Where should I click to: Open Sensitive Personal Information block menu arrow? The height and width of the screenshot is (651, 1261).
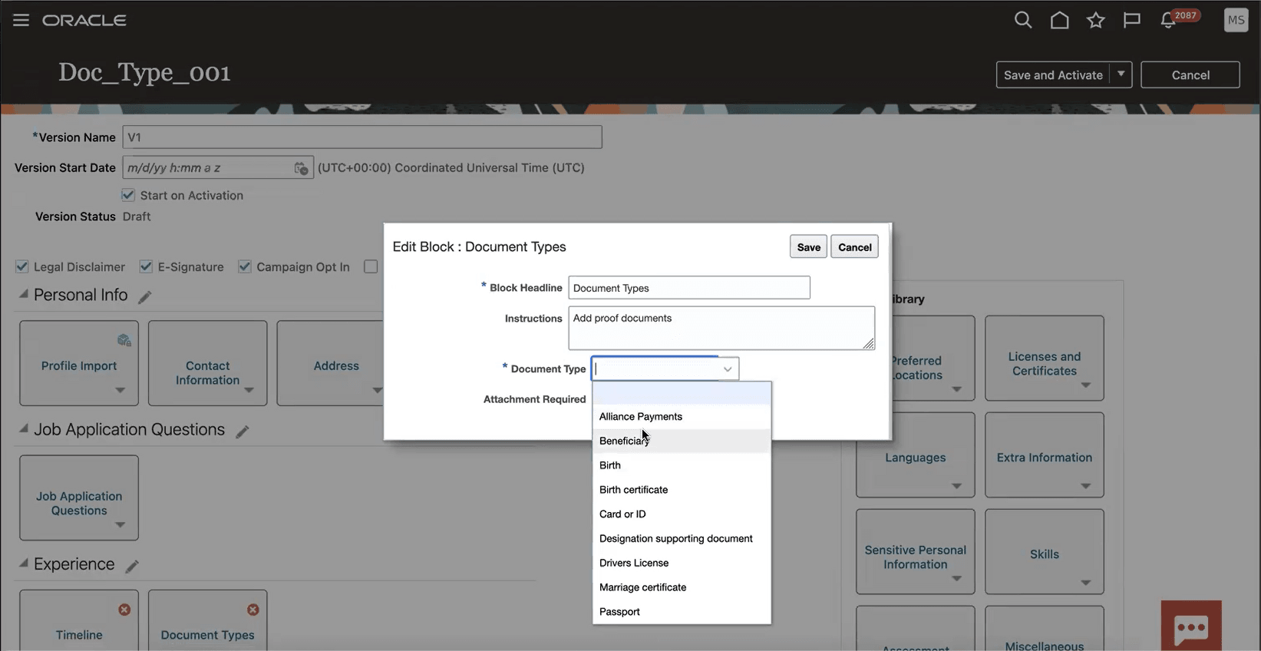956,579
